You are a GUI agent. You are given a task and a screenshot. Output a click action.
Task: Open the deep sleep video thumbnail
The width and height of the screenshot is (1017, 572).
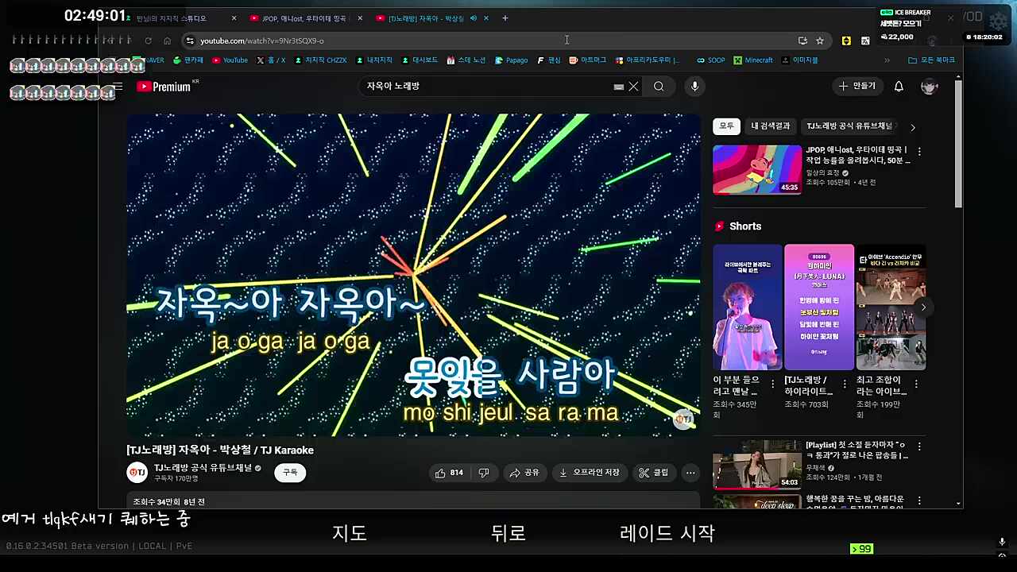(757, 500)
